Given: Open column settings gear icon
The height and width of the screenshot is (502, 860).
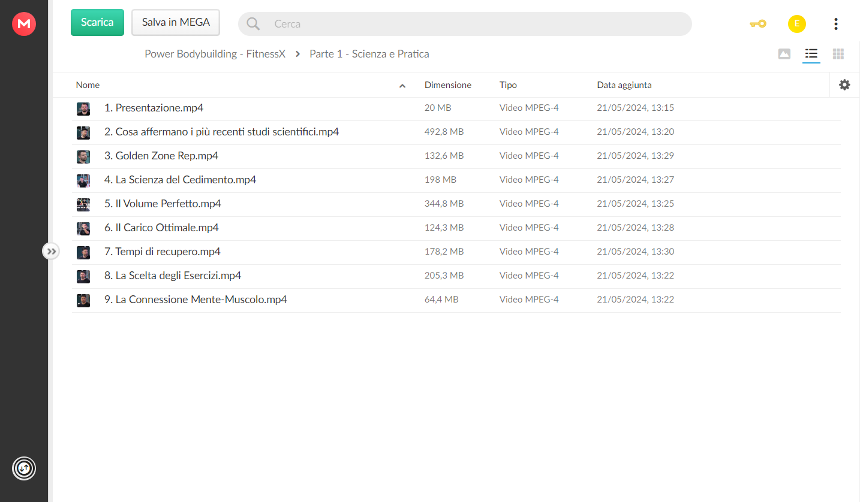Looking at the screenshot, I should click(x=844, y=85).
